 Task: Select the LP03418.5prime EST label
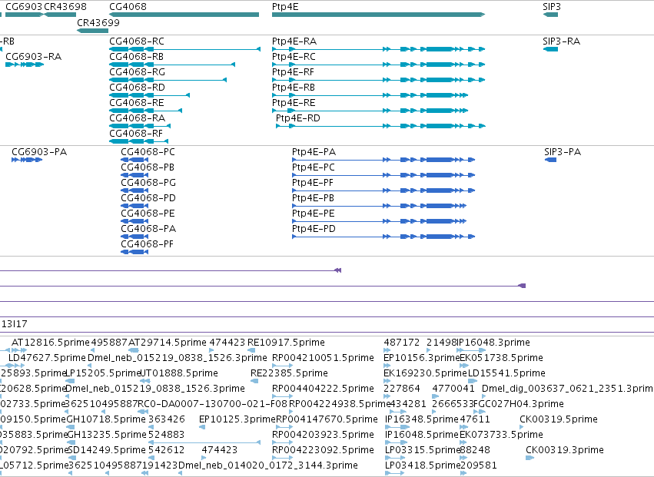(423, 465)
